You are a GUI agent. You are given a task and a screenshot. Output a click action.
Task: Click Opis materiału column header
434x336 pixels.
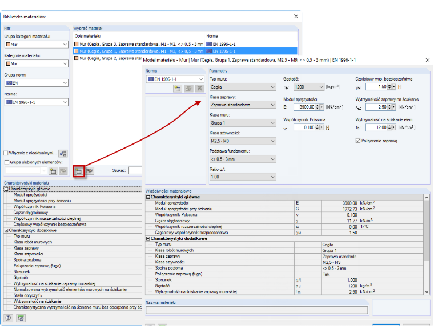139,37
